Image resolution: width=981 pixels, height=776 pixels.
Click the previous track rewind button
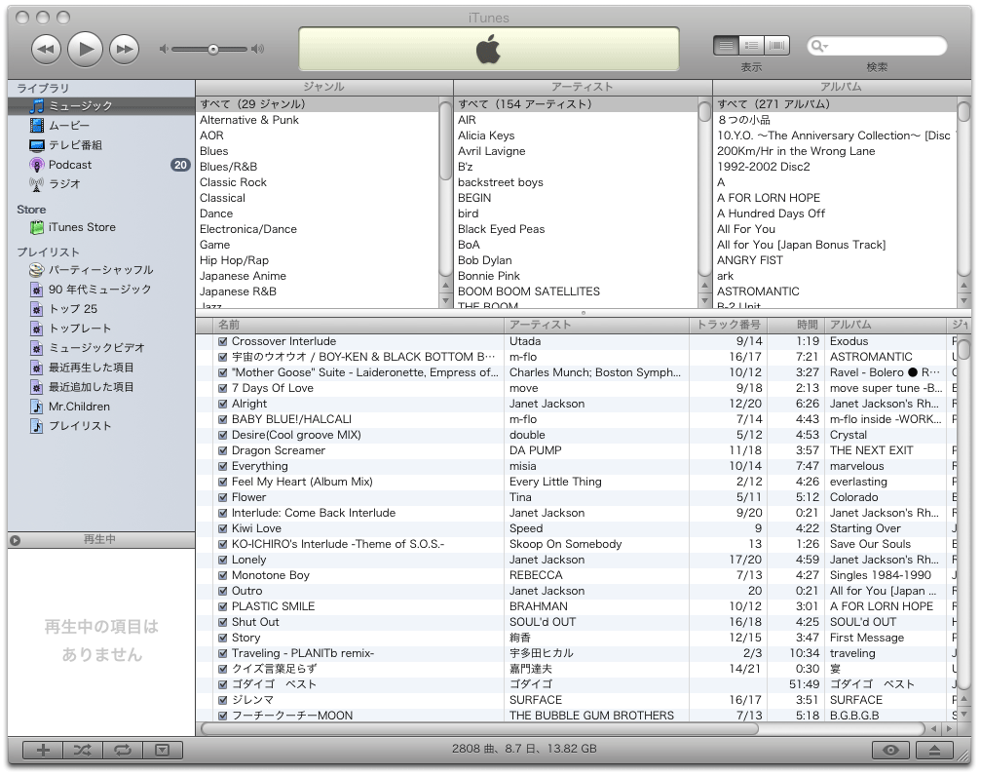coord(46,49)
